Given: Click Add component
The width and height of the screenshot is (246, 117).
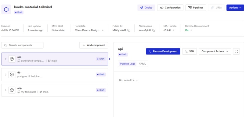Looking at the screenshot, I should click(94, 45).
